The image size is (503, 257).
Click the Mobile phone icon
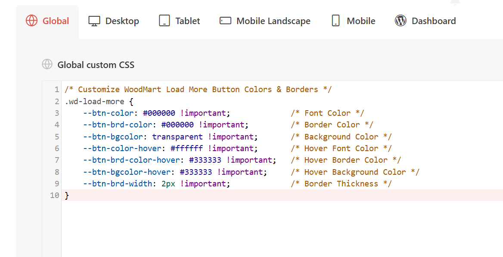click(x=335, y=21)
